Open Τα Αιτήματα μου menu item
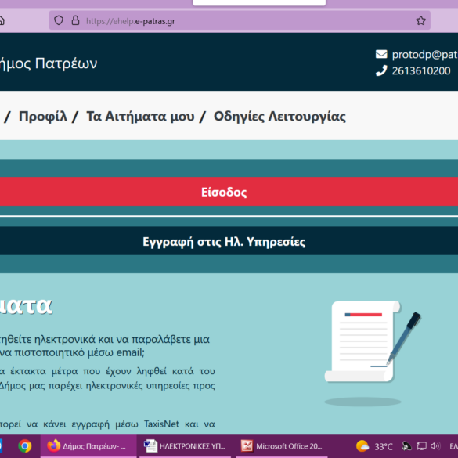The height and width of the screenshot is (458, 458). pos(140,116)
